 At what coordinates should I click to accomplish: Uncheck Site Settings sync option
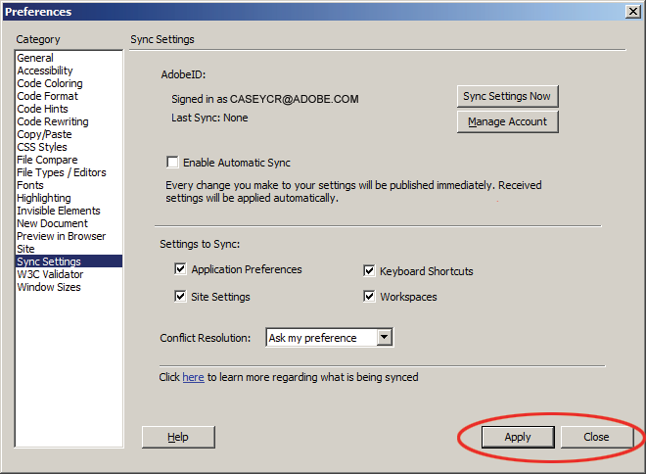point(180,297)
